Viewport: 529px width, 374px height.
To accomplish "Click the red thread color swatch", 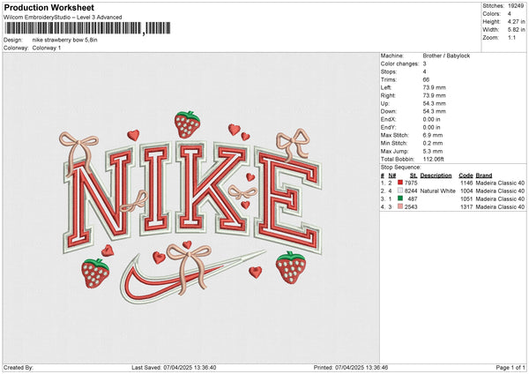I will click(399, 183).
